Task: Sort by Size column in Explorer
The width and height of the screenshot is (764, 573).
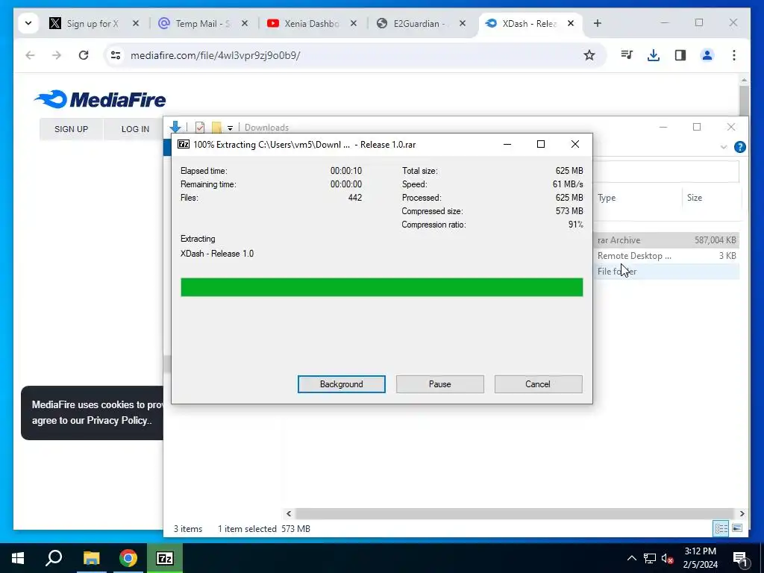Action: click(x=711, y=197)
